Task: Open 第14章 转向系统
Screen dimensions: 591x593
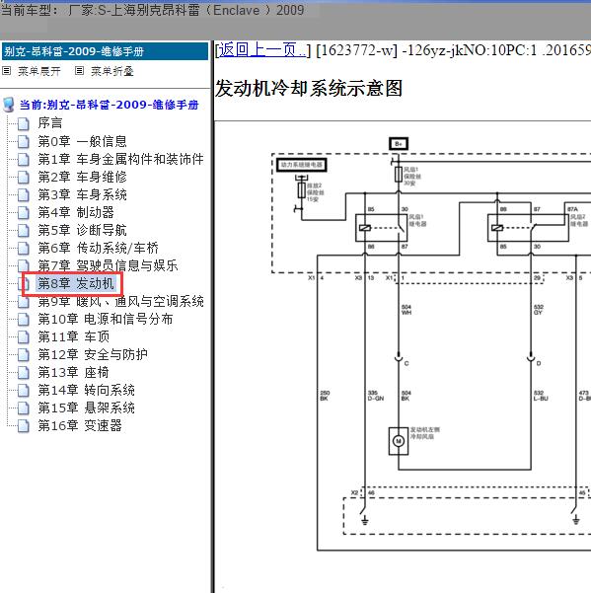Action: point(86,390)
